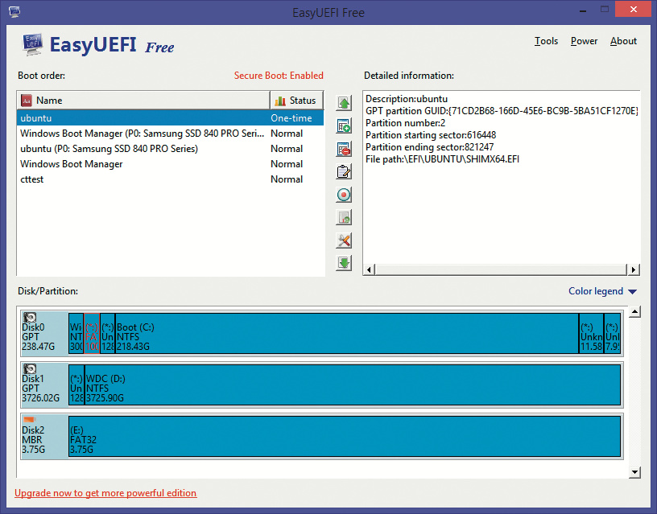Click the edit boot entry clipboard icon
Image resolution: width=657 pixels, height=514 pixels.
[344, 171]
